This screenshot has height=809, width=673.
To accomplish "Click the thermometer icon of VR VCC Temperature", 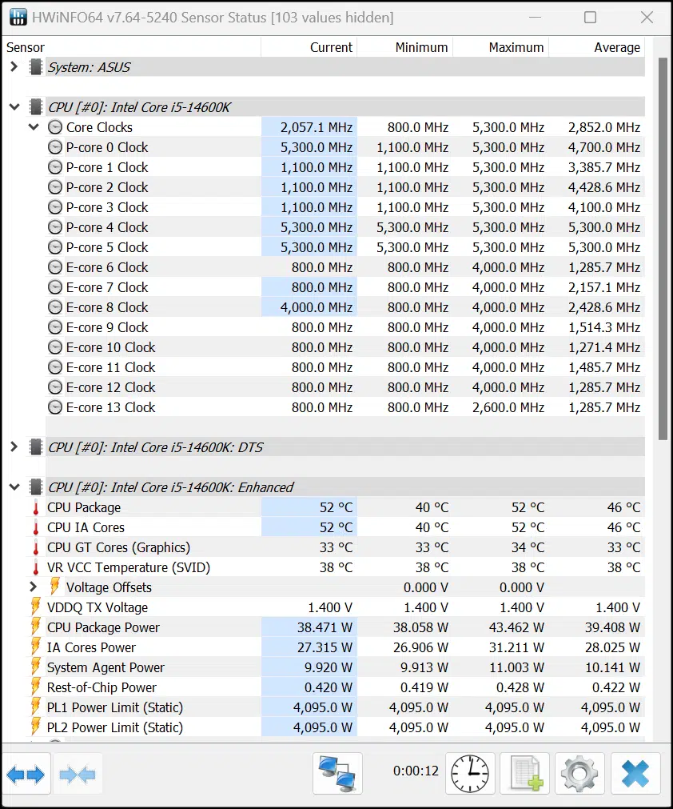I will pos(35,567).
